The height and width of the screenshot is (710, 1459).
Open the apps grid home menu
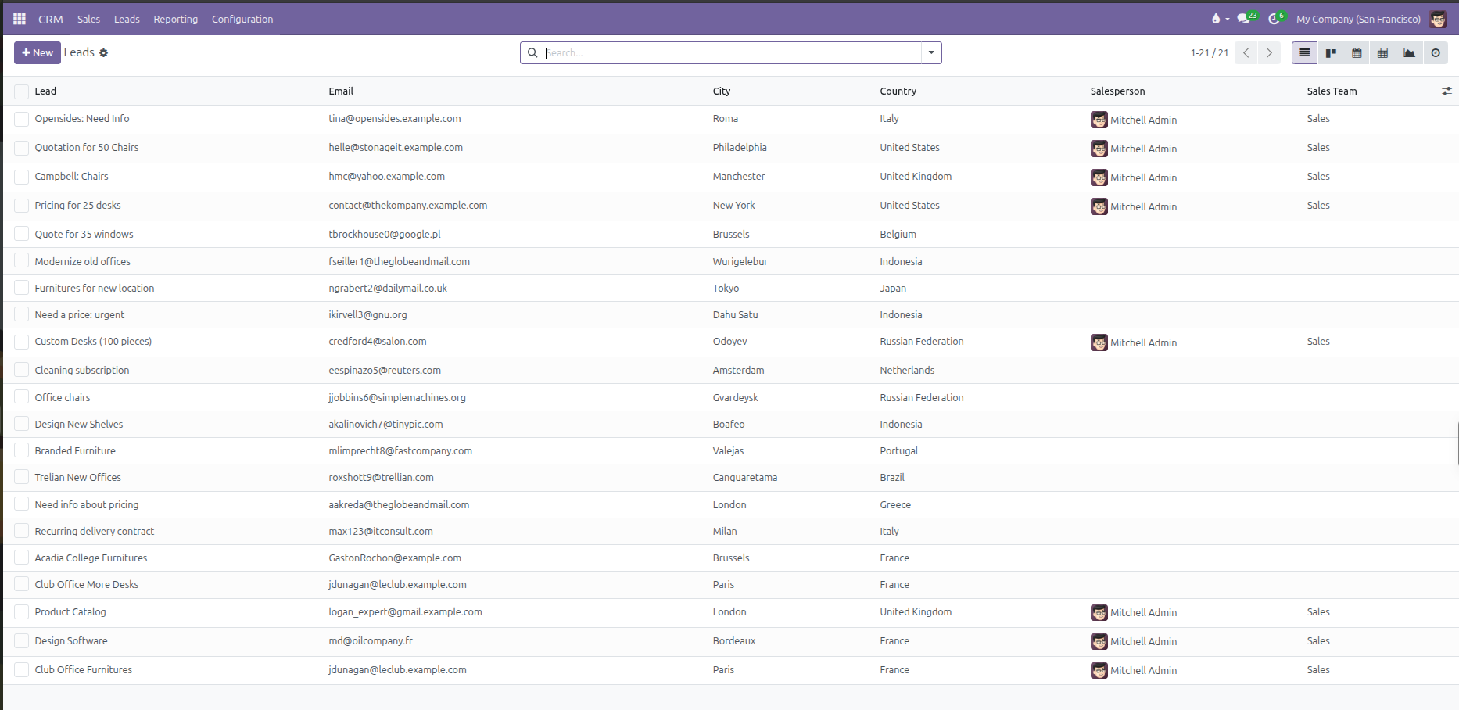(20, 19)
